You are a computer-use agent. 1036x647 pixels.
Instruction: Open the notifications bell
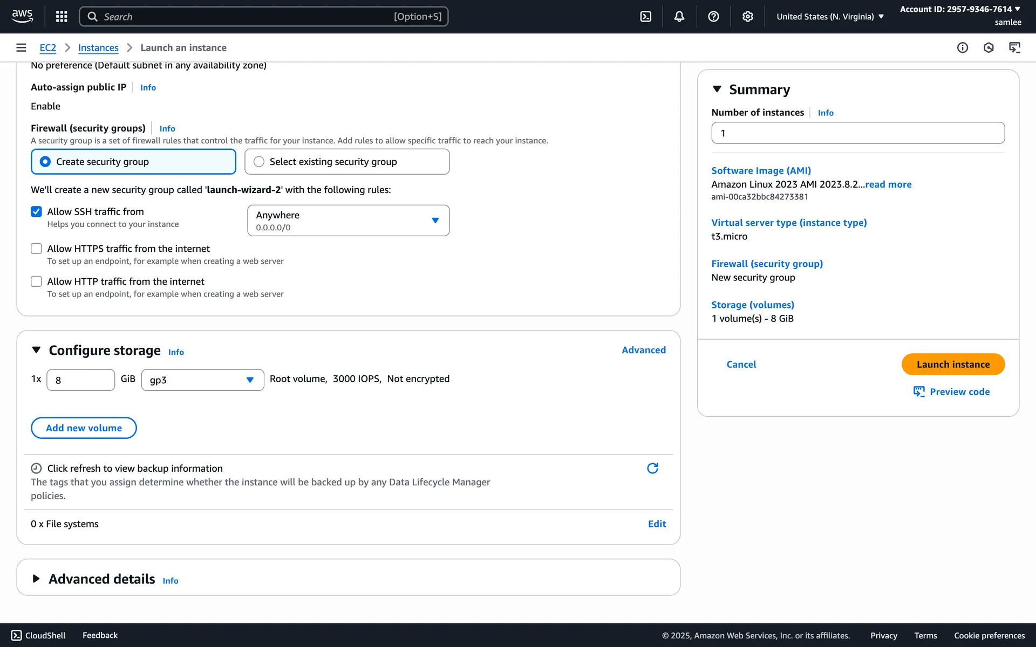coord(679,17)
